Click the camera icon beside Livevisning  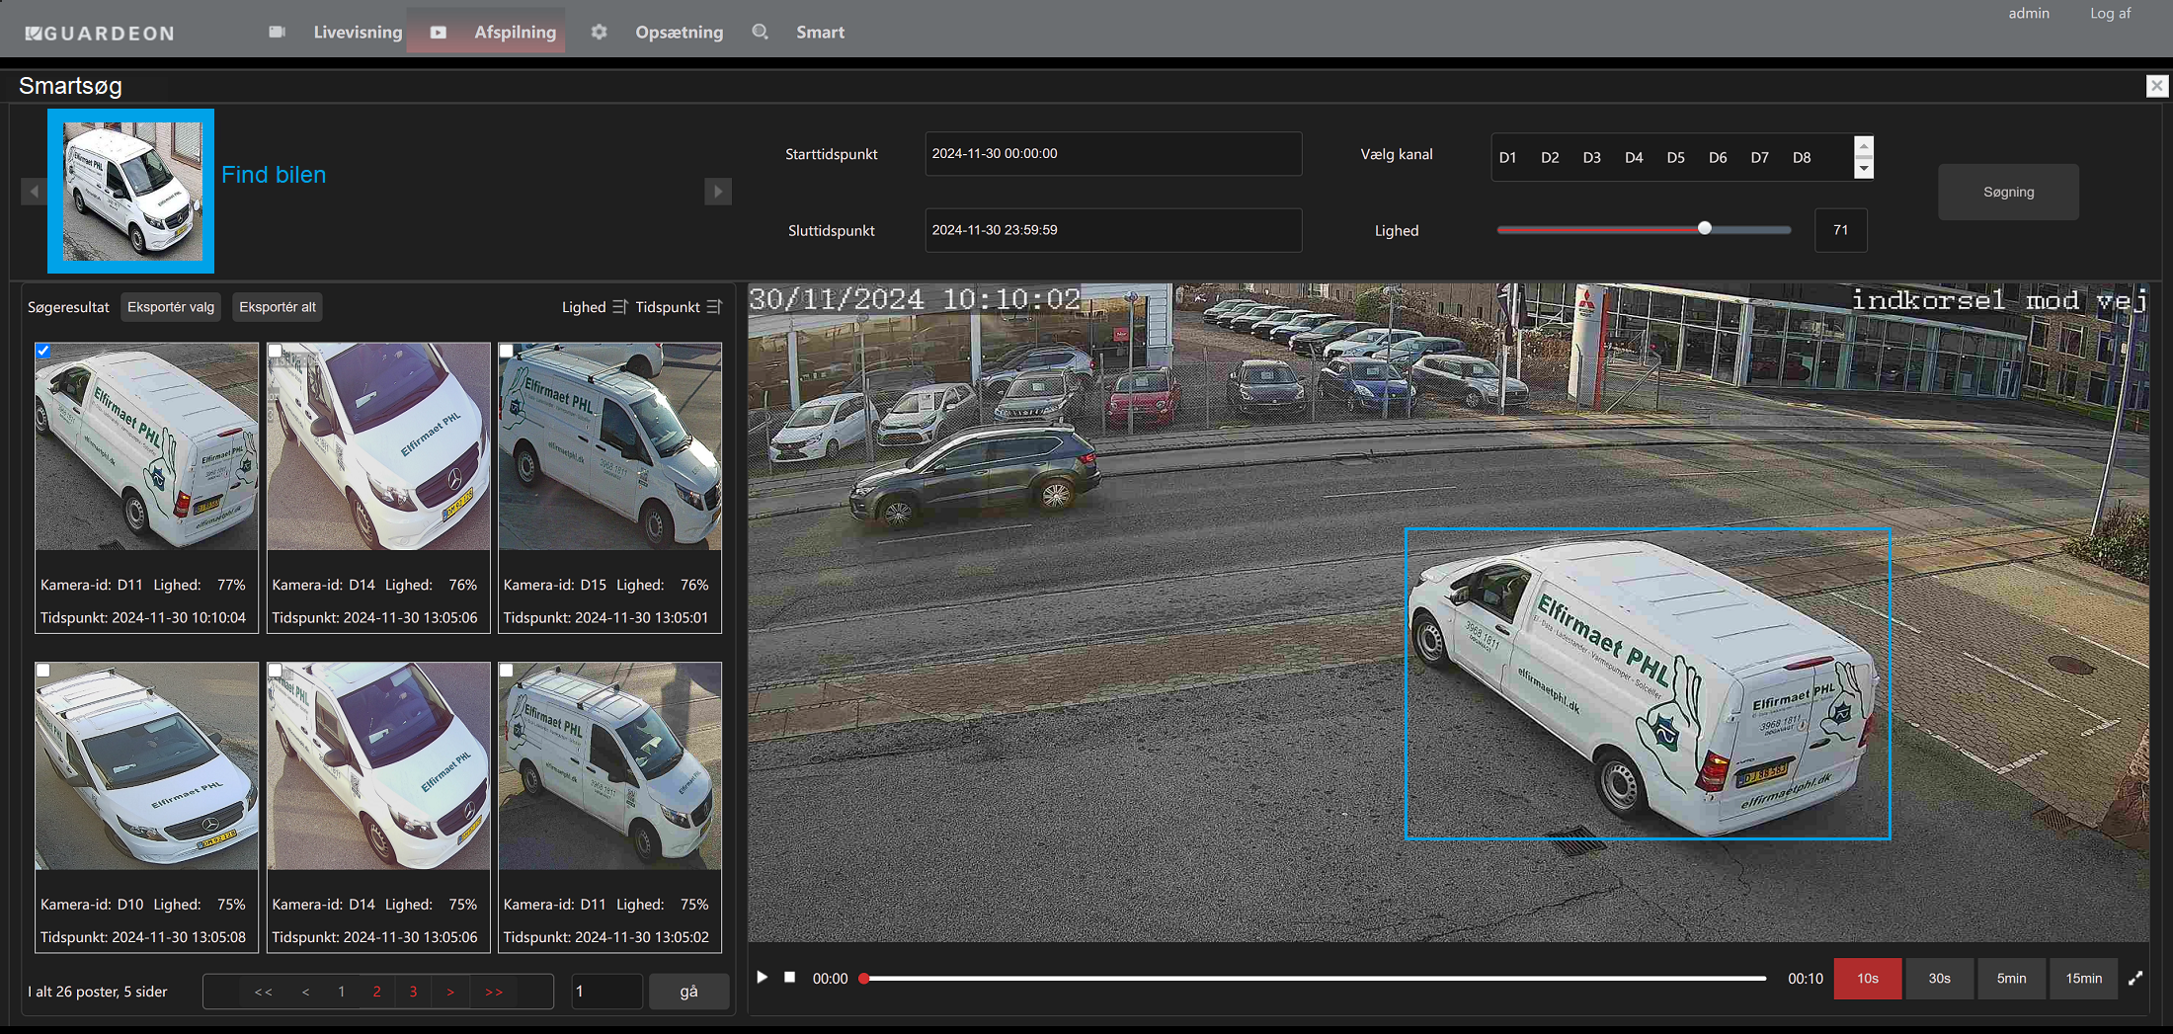pos(277,32)
